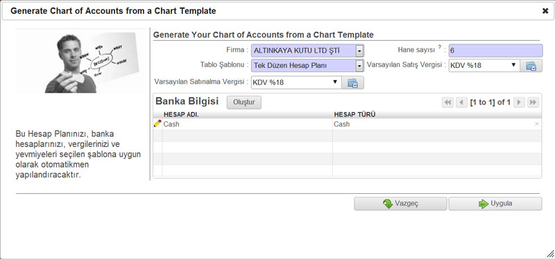Open the search icon beside Varsayılan Satınalma Vergisi
Image resolution: width=555 pixels, height=259 pixels.
[352, 82]
